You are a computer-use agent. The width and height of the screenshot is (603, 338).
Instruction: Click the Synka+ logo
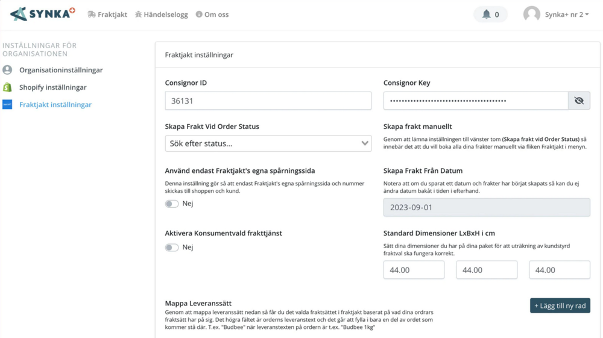click(x=43, y=14)
